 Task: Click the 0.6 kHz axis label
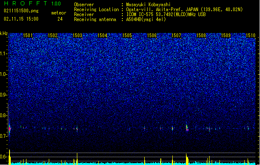[x=4, y=157]
